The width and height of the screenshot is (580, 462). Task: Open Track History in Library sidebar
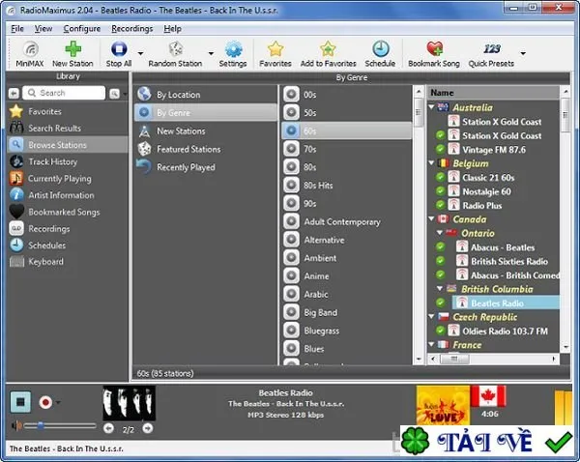pyautogui.click(x=52, y=161)
